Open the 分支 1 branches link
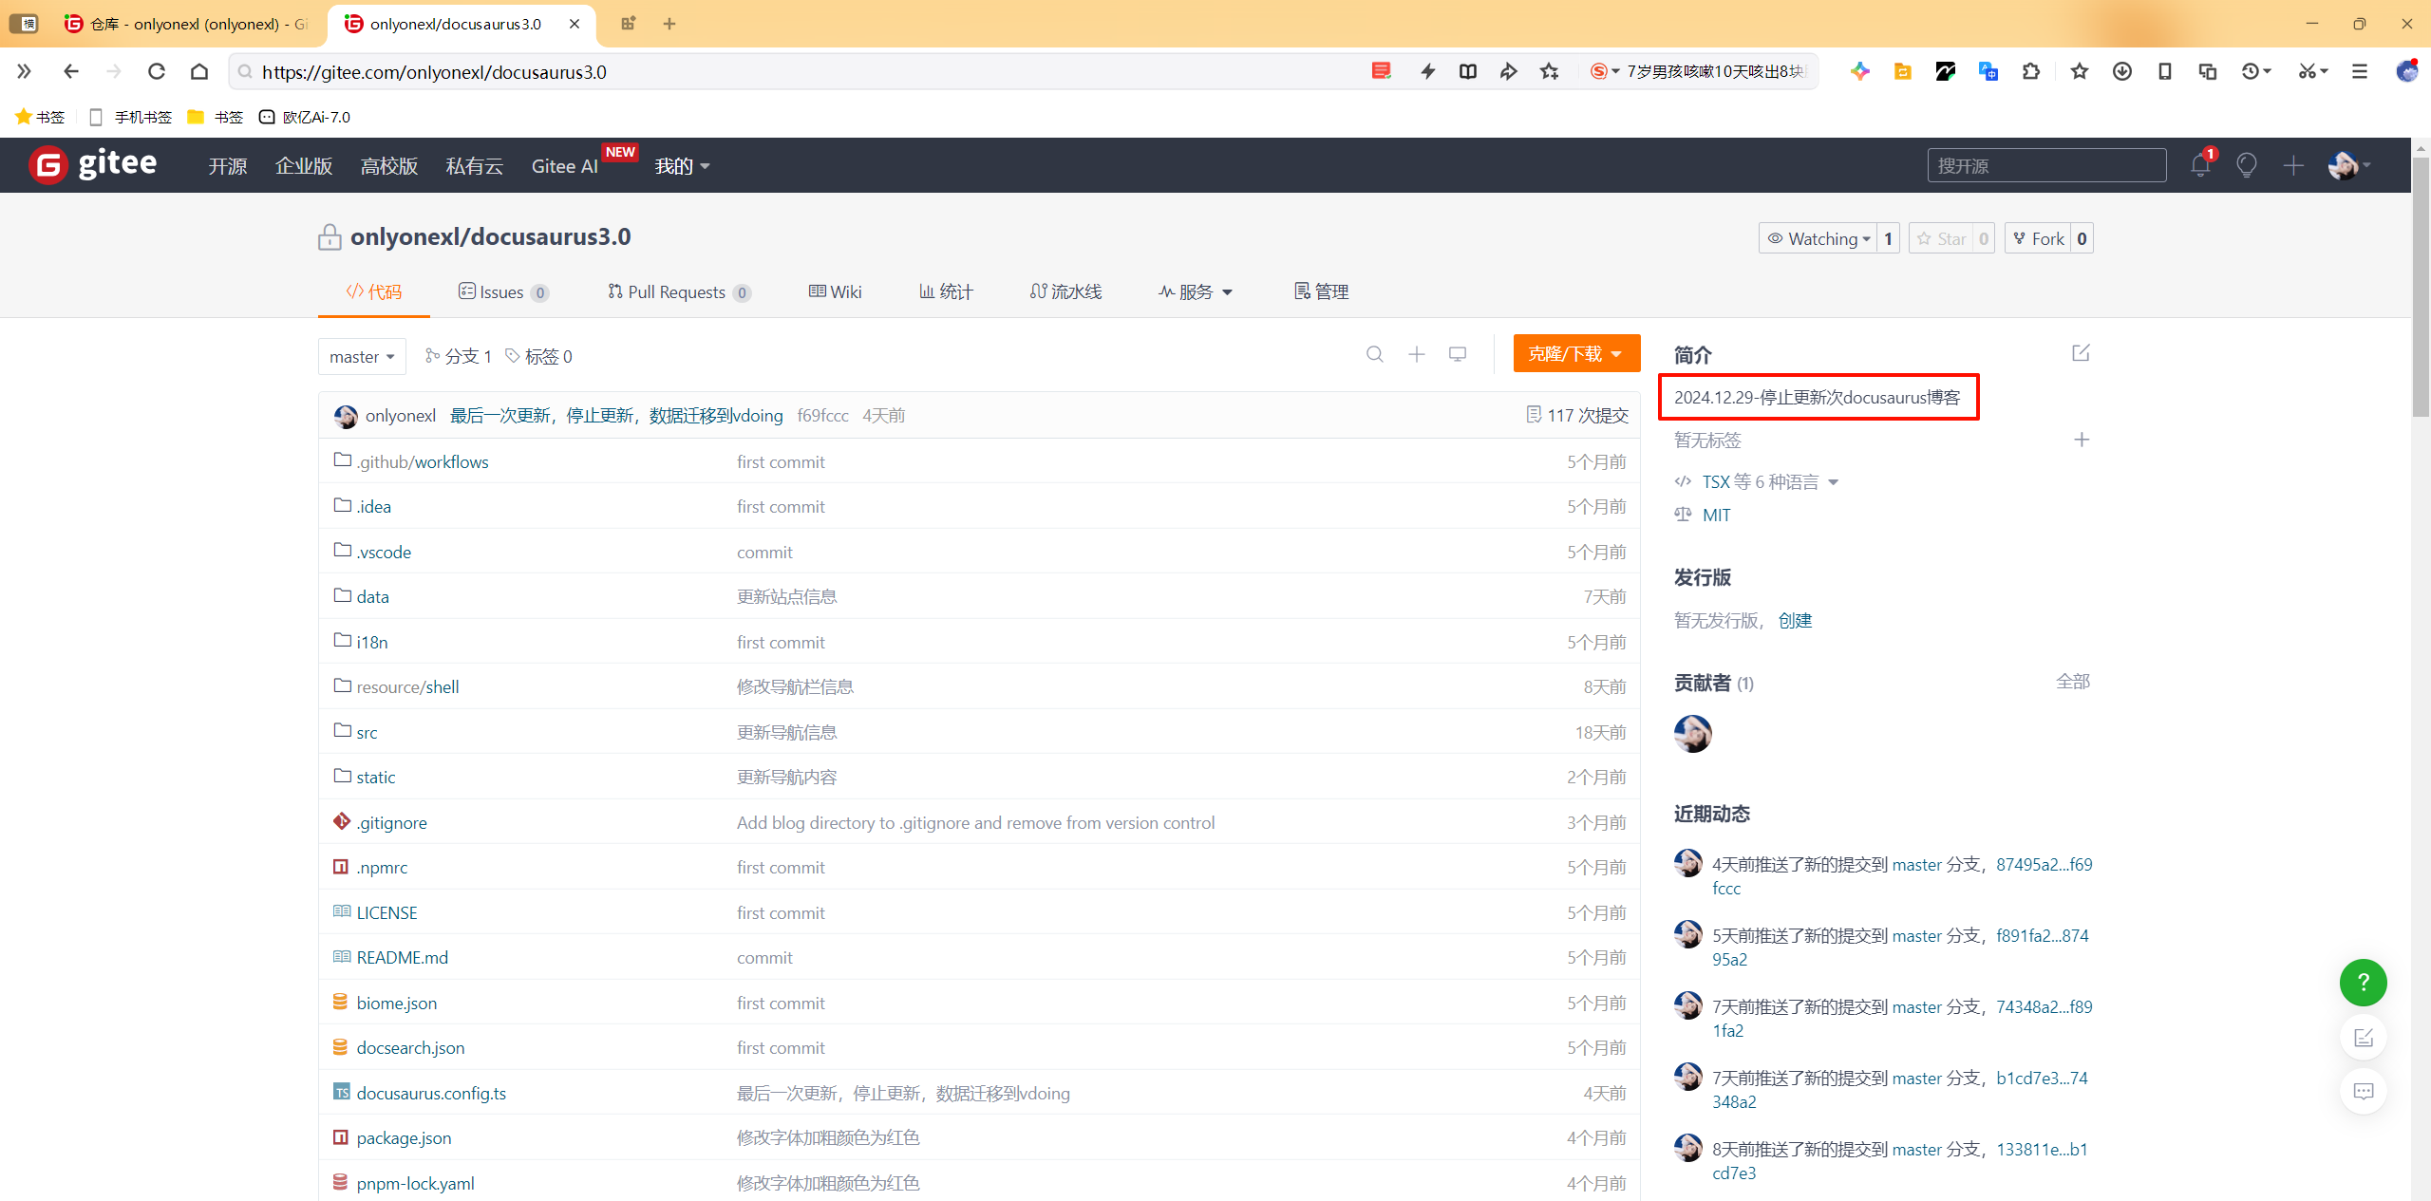The height and width of the screenshot is (1201, 2431). pos(459,356)
